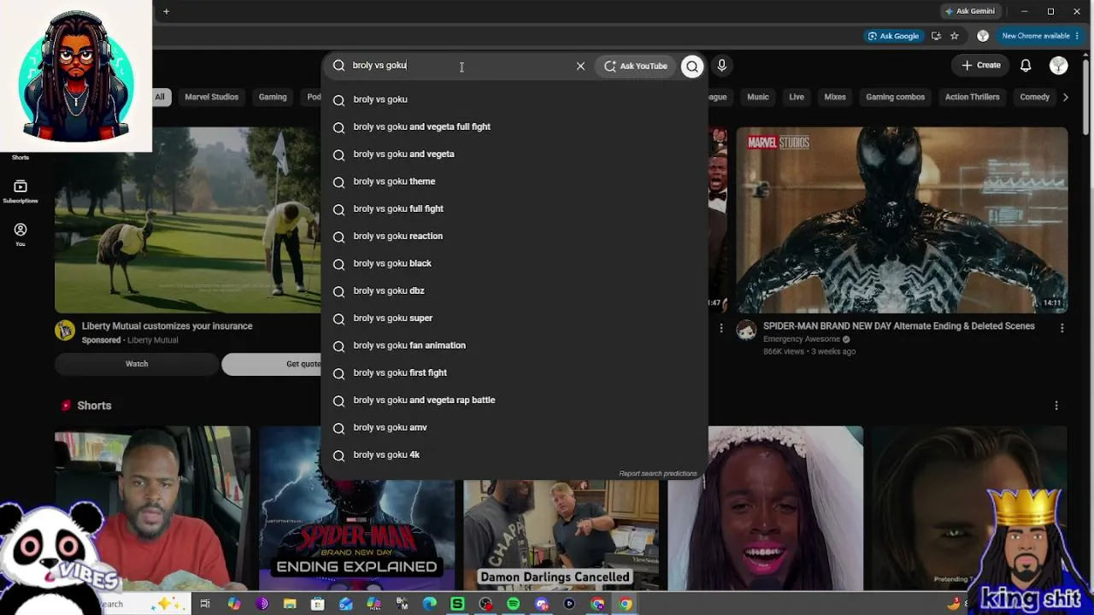This screenshot has width=1094, height=615.
Task: Select the Gaming combos chip
Action: click(896, 97)
